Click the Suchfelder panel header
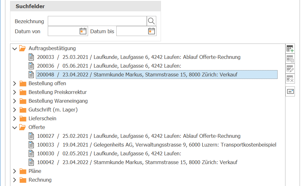304x186 pixels. 86,6
